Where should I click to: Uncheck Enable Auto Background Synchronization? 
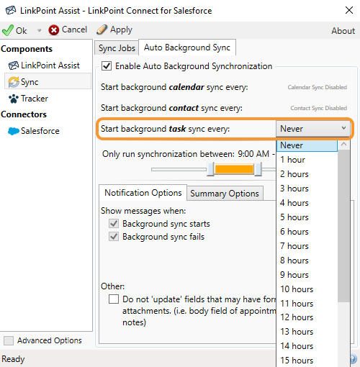pyautogui.click(x=107, y=66)
